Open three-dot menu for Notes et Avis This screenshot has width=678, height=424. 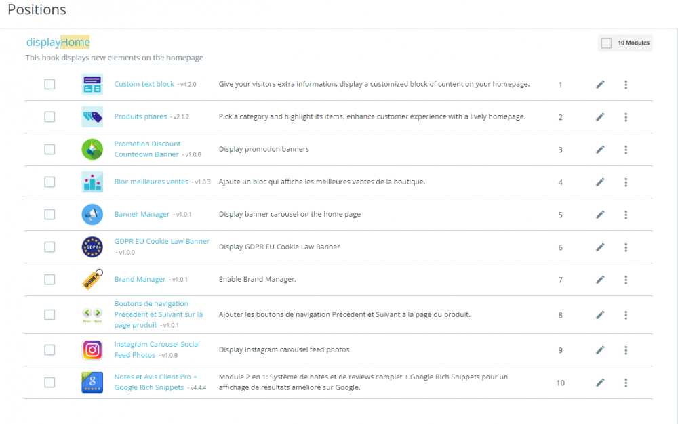click(626, 383)
